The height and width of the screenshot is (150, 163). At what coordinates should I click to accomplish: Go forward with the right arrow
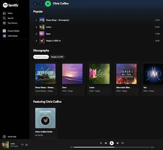click(x=41, y=4)
